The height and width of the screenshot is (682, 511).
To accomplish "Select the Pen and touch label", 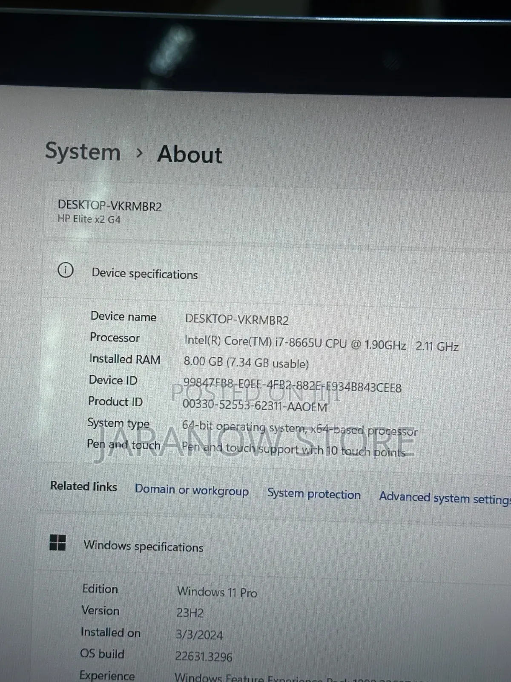I will click(123, 445).
